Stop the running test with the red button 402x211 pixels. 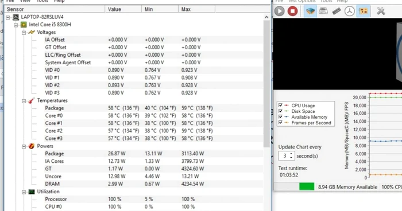292,11
